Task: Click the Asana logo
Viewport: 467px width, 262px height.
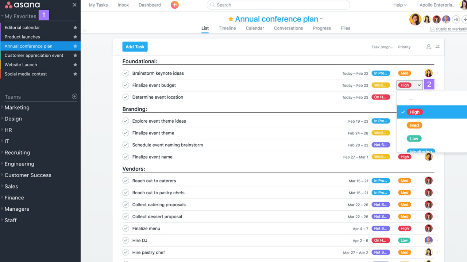Action: (x=22, y=5)
